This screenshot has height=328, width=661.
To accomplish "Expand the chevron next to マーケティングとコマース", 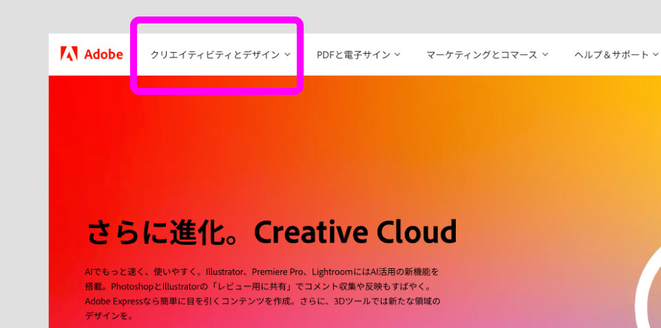I will [545, 54].
